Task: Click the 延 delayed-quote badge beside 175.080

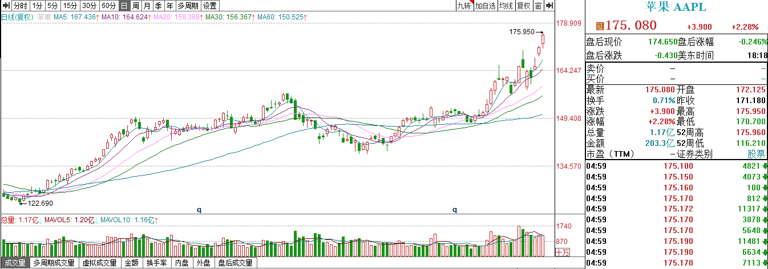Action: (x=600, y=26)
